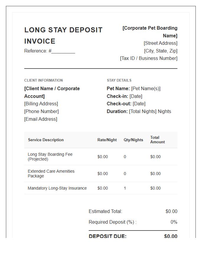207x267 pixels.
Task: Click quantity 0 for Long Stay Boarding Fee
Action: click(125, 157)
